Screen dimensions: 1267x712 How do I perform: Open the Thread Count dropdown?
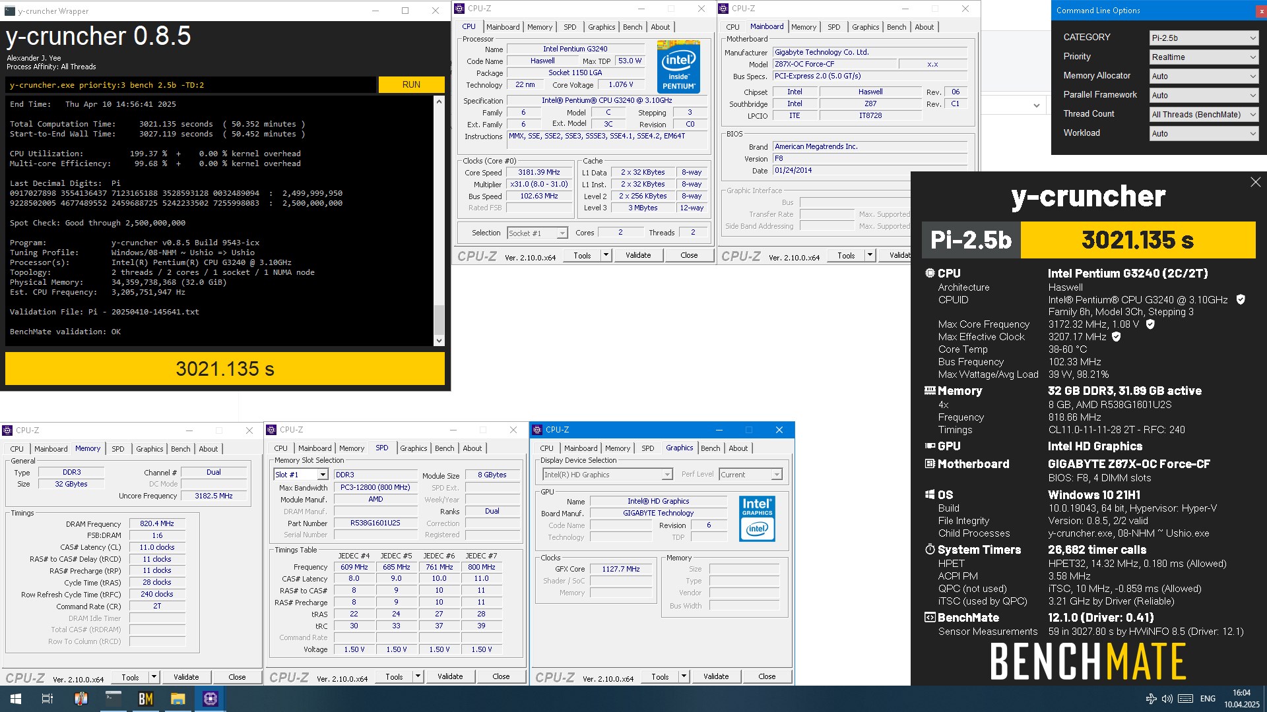[1204, 115]
